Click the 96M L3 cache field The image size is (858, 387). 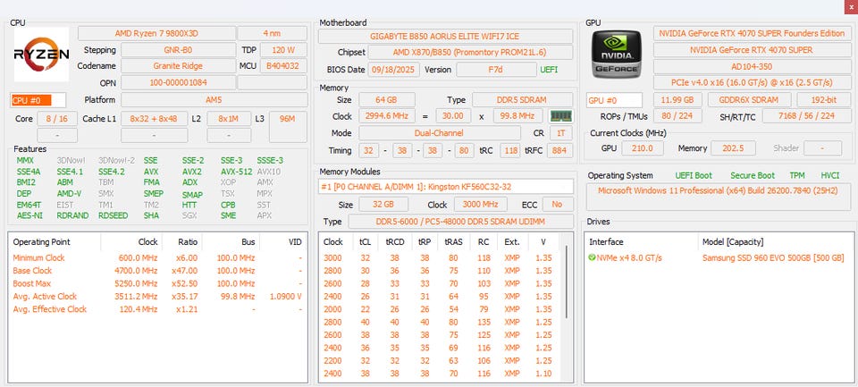pos(287,127)
